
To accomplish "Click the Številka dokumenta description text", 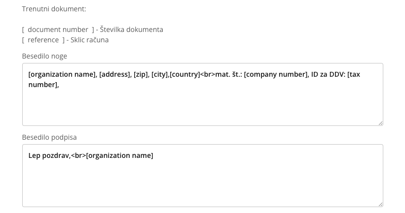I will (132, 30).
